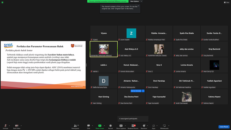
Task: Select Fajar kusnaufal's tile
Action: click(x=159, y=97)
